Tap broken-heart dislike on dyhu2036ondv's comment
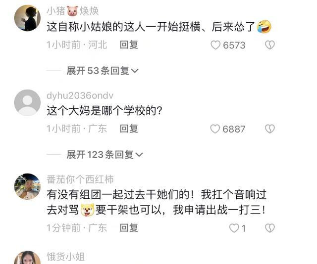 tap(270, 129)
